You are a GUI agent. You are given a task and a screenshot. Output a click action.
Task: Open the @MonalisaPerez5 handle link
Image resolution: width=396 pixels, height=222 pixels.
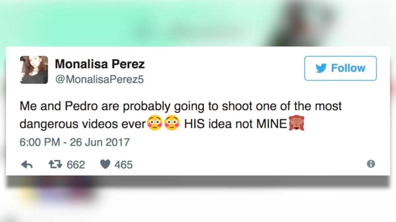tap(99, 80)
